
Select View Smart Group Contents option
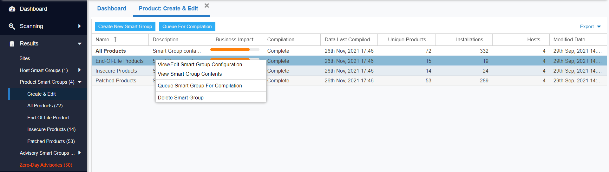pos(190,74)
